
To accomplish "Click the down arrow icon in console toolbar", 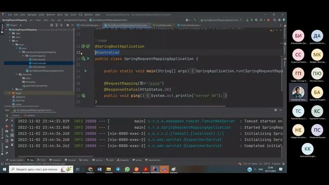I will coord(12,125).
